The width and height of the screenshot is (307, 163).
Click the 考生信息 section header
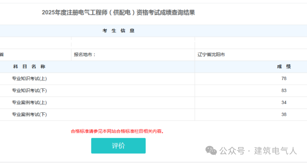tap(118, 31)
